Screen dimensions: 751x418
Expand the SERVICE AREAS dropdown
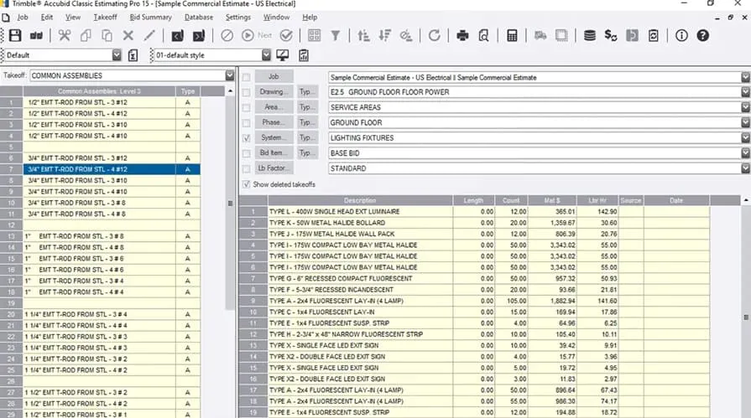point(745,107)
